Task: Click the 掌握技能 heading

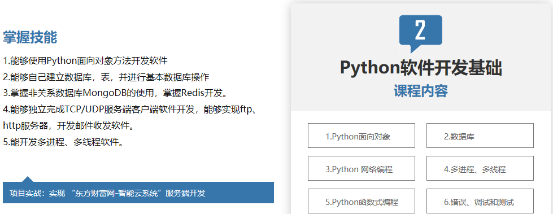Action: pos(30,37)
